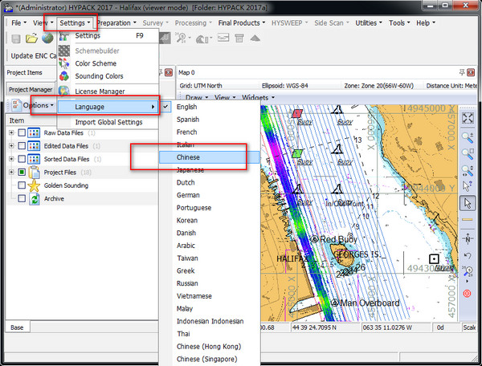Viewport: 482px width, 366px height.
Task: Expand the Edited Data Files tree node
Action: [11, 145]
